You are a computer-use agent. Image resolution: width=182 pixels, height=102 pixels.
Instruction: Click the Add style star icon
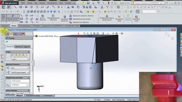coord(15,56)
